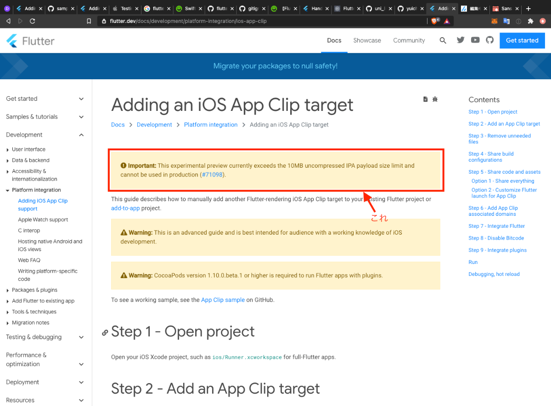Open Apple Watch support sidebar page
551x406 pixels.
point(43,219)
